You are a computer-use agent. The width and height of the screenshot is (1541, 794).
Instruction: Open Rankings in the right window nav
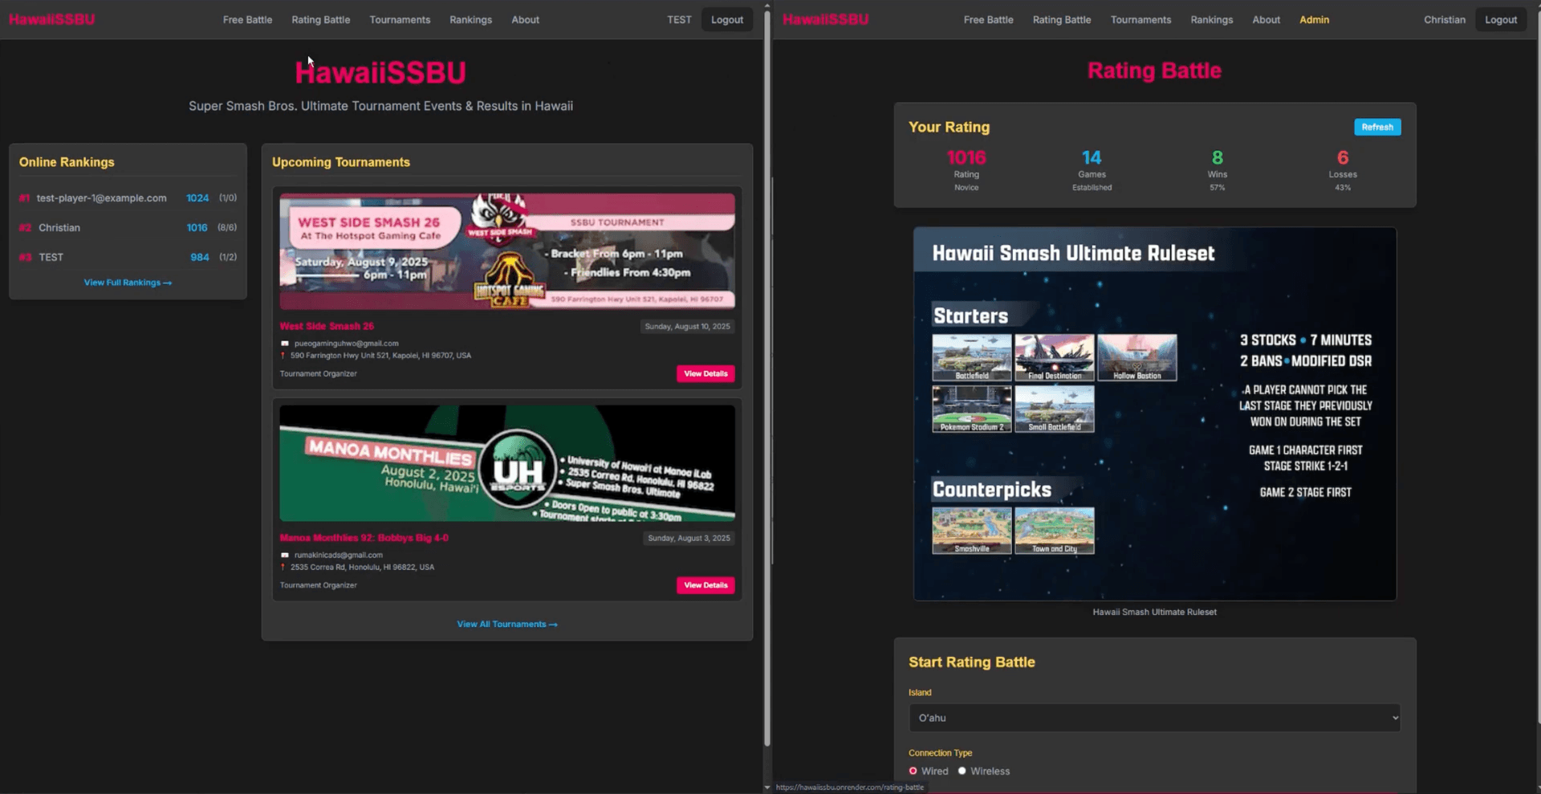tap(1212, 20)
